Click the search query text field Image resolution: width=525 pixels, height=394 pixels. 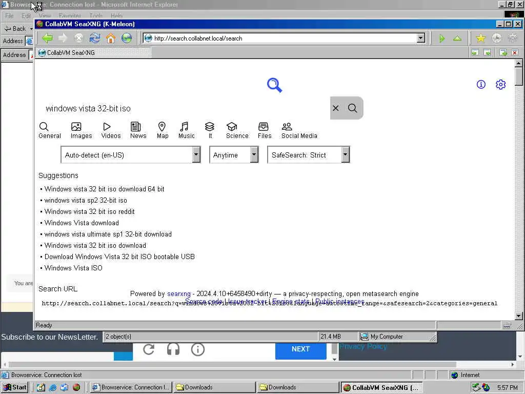[x=186, y=108]
